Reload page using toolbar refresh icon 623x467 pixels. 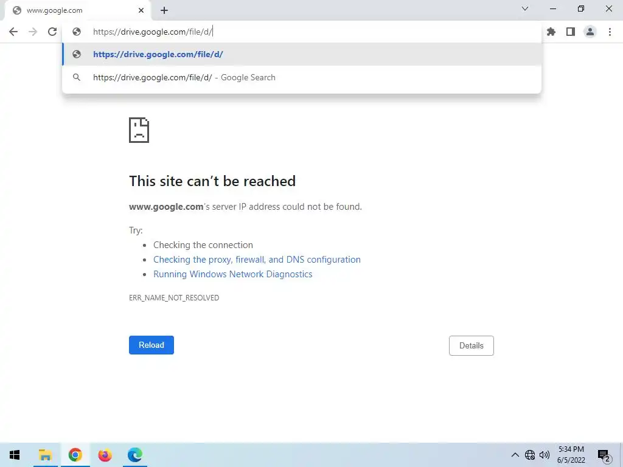[x=52, y=32]
